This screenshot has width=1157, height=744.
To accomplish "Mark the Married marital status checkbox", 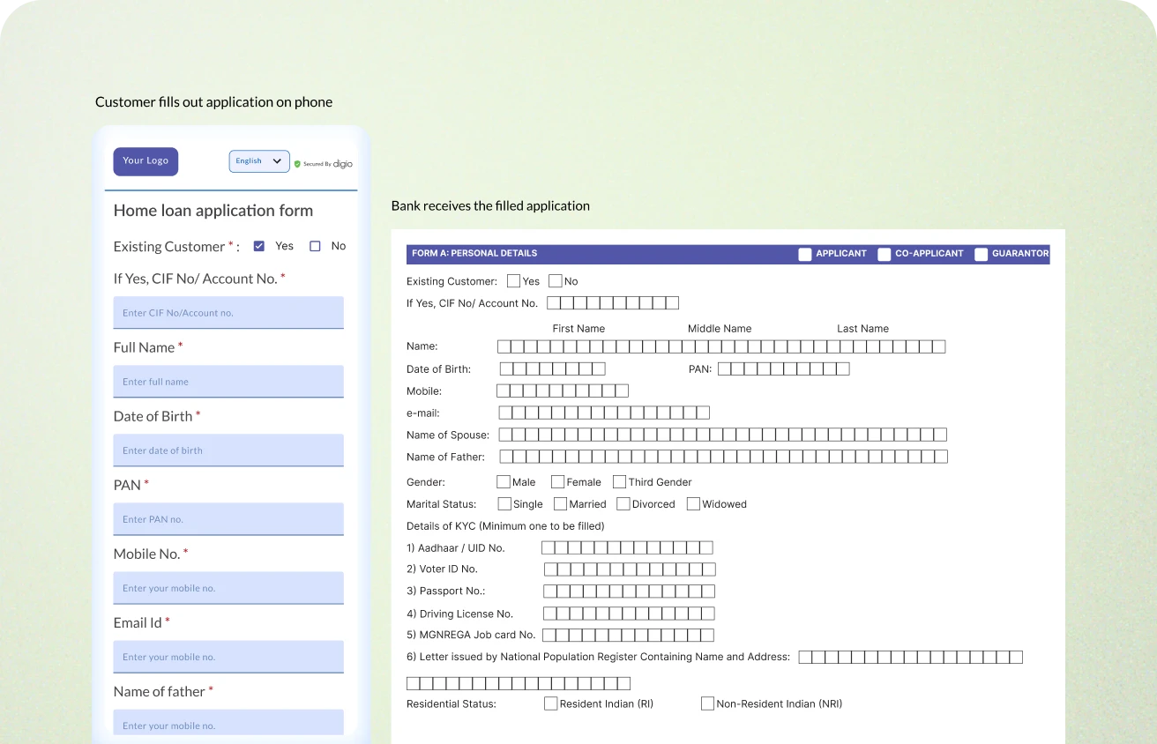I will click(560, 504).
